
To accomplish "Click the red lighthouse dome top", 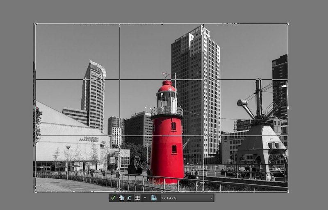I will pos(167,86).
